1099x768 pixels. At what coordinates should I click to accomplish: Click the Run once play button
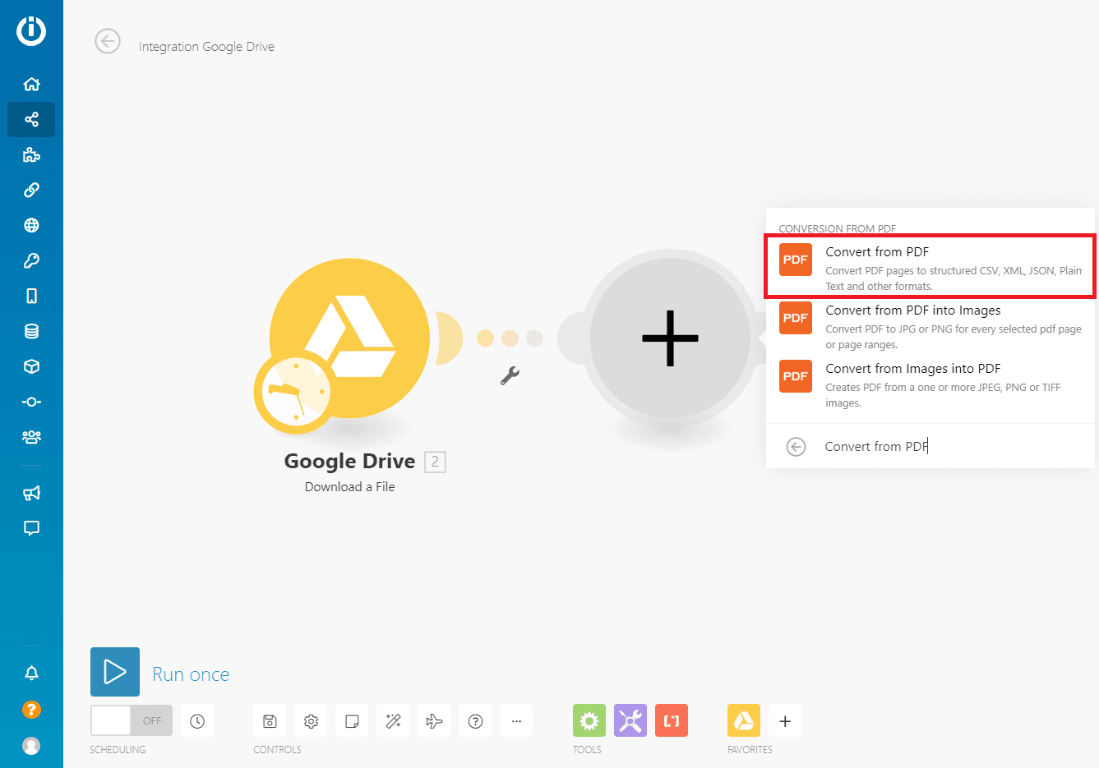coord(115,672)
